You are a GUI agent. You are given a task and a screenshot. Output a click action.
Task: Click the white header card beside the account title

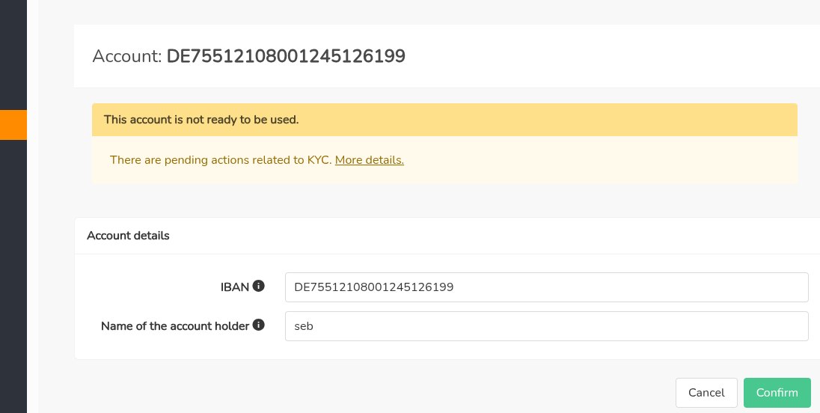click(599, 56)
